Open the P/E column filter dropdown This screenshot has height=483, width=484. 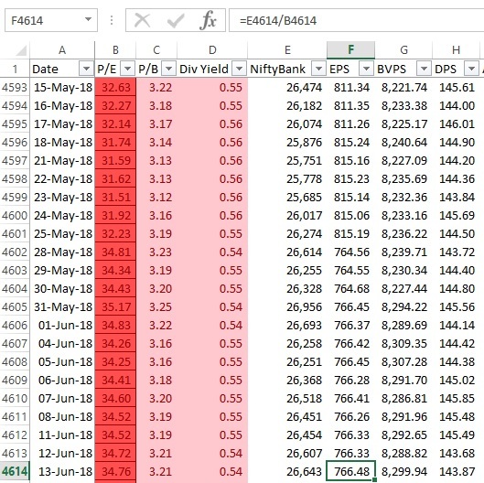click(x=127, y=69)
